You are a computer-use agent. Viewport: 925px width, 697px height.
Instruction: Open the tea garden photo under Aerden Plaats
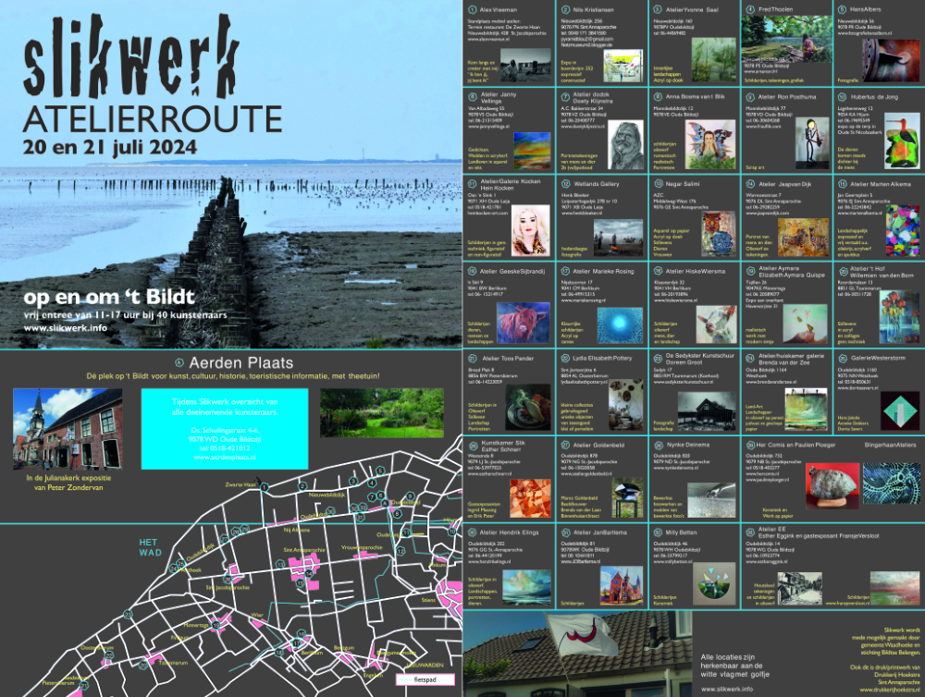tap(382, 413)
